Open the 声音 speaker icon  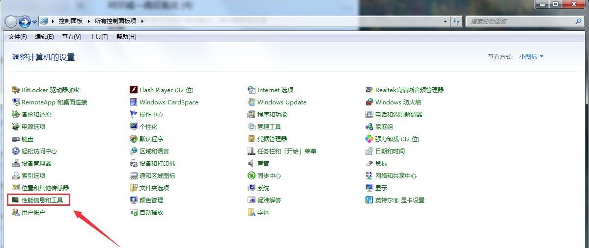click(x=252, y=163)
